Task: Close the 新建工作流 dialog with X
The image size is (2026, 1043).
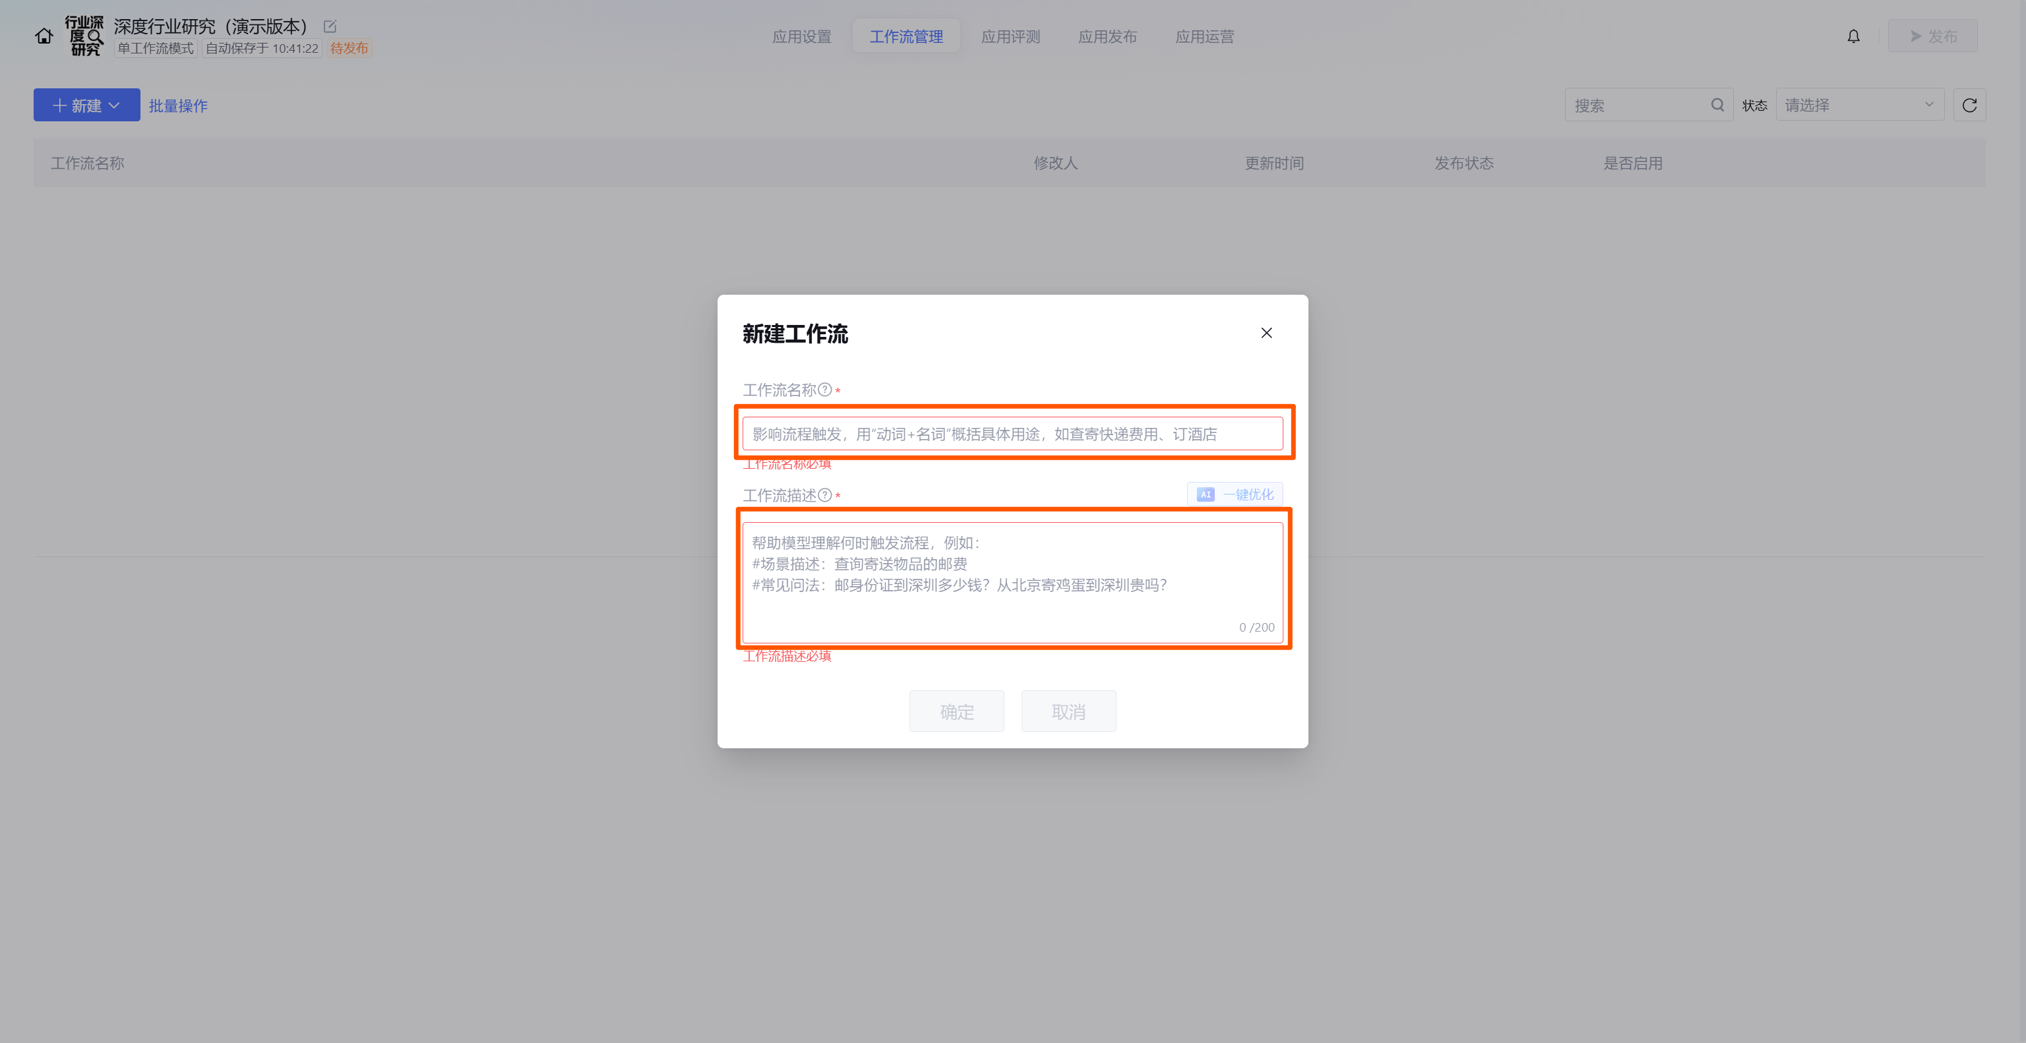Action: [1266, 333]
